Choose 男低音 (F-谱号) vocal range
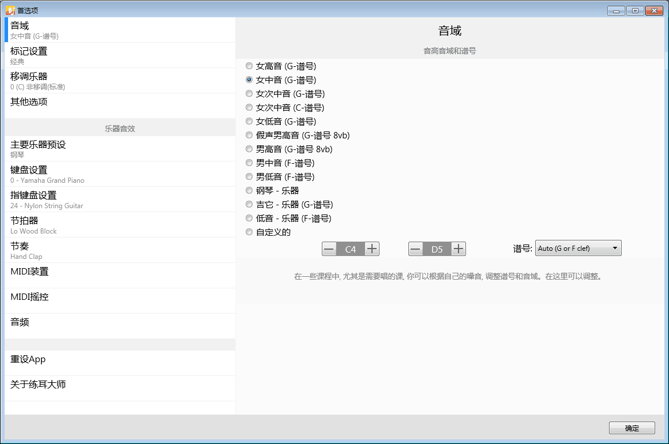Screen dimensions: 669x444 point(249,177)
